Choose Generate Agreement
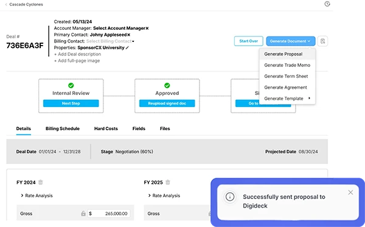 (287, 88)
